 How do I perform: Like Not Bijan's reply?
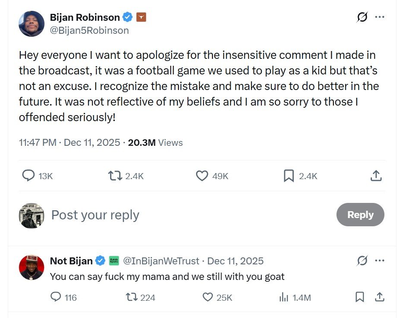pos(208,297)
